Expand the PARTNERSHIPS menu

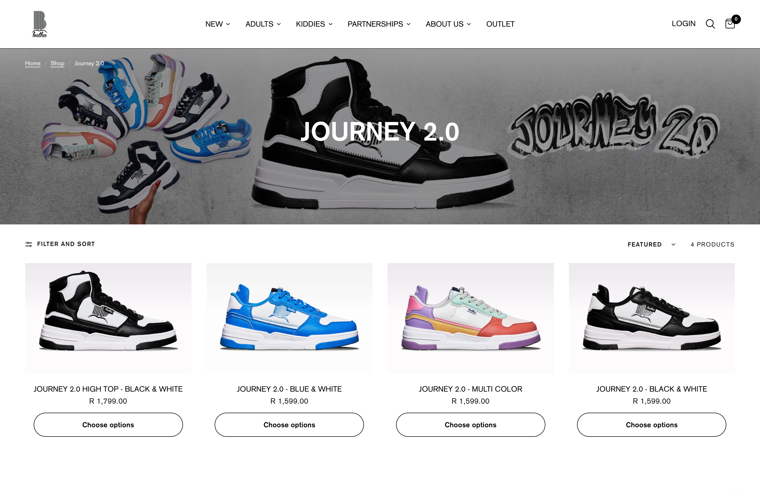tap(379, 24)
